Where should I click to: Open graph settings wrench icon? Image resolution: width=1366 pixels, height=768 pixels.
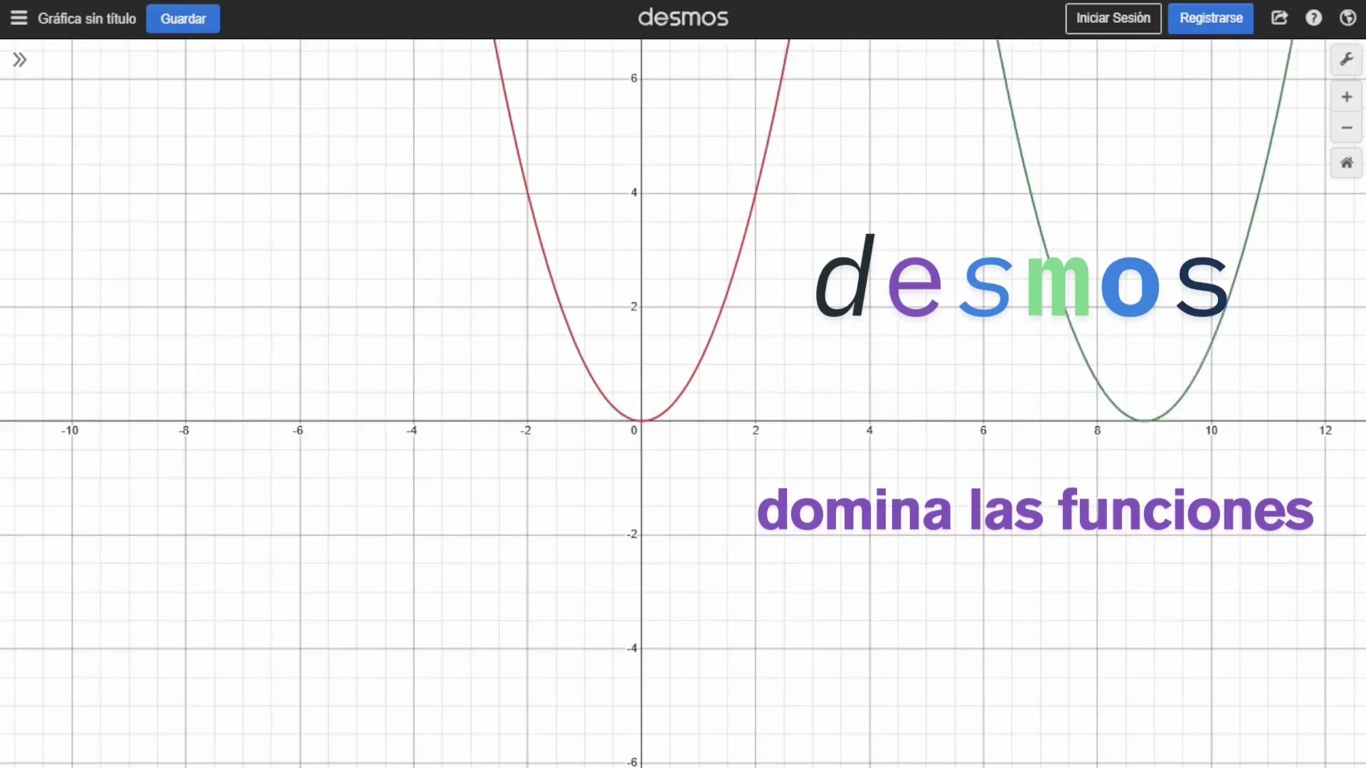1346,60
